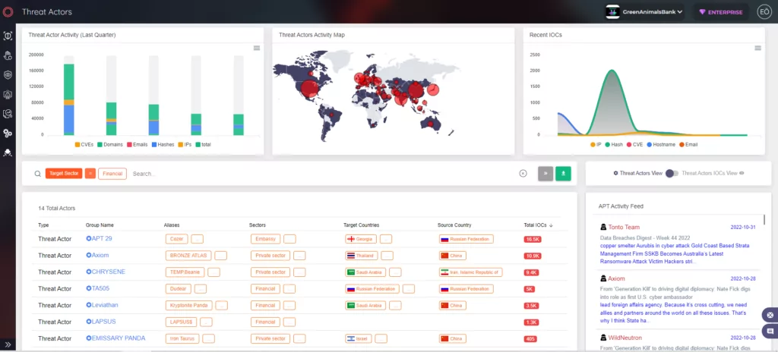Viewport: 778px width, 352px height.
Task: Toggle Hashes series in activity chart legend
Action: click(x=165, y=144)
